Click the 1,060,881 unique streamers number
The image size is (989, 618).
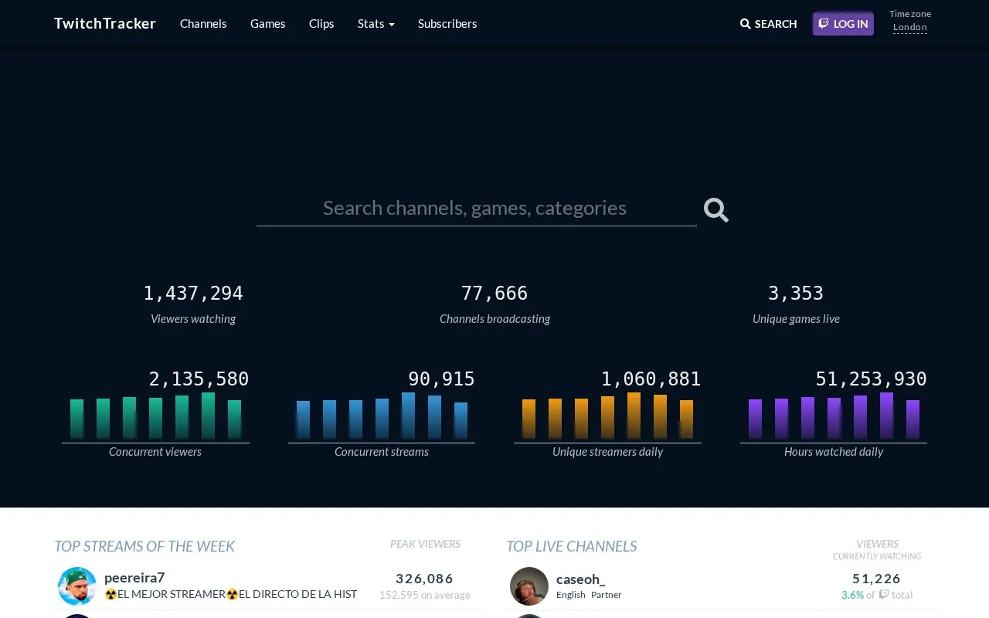coord(651,379)
